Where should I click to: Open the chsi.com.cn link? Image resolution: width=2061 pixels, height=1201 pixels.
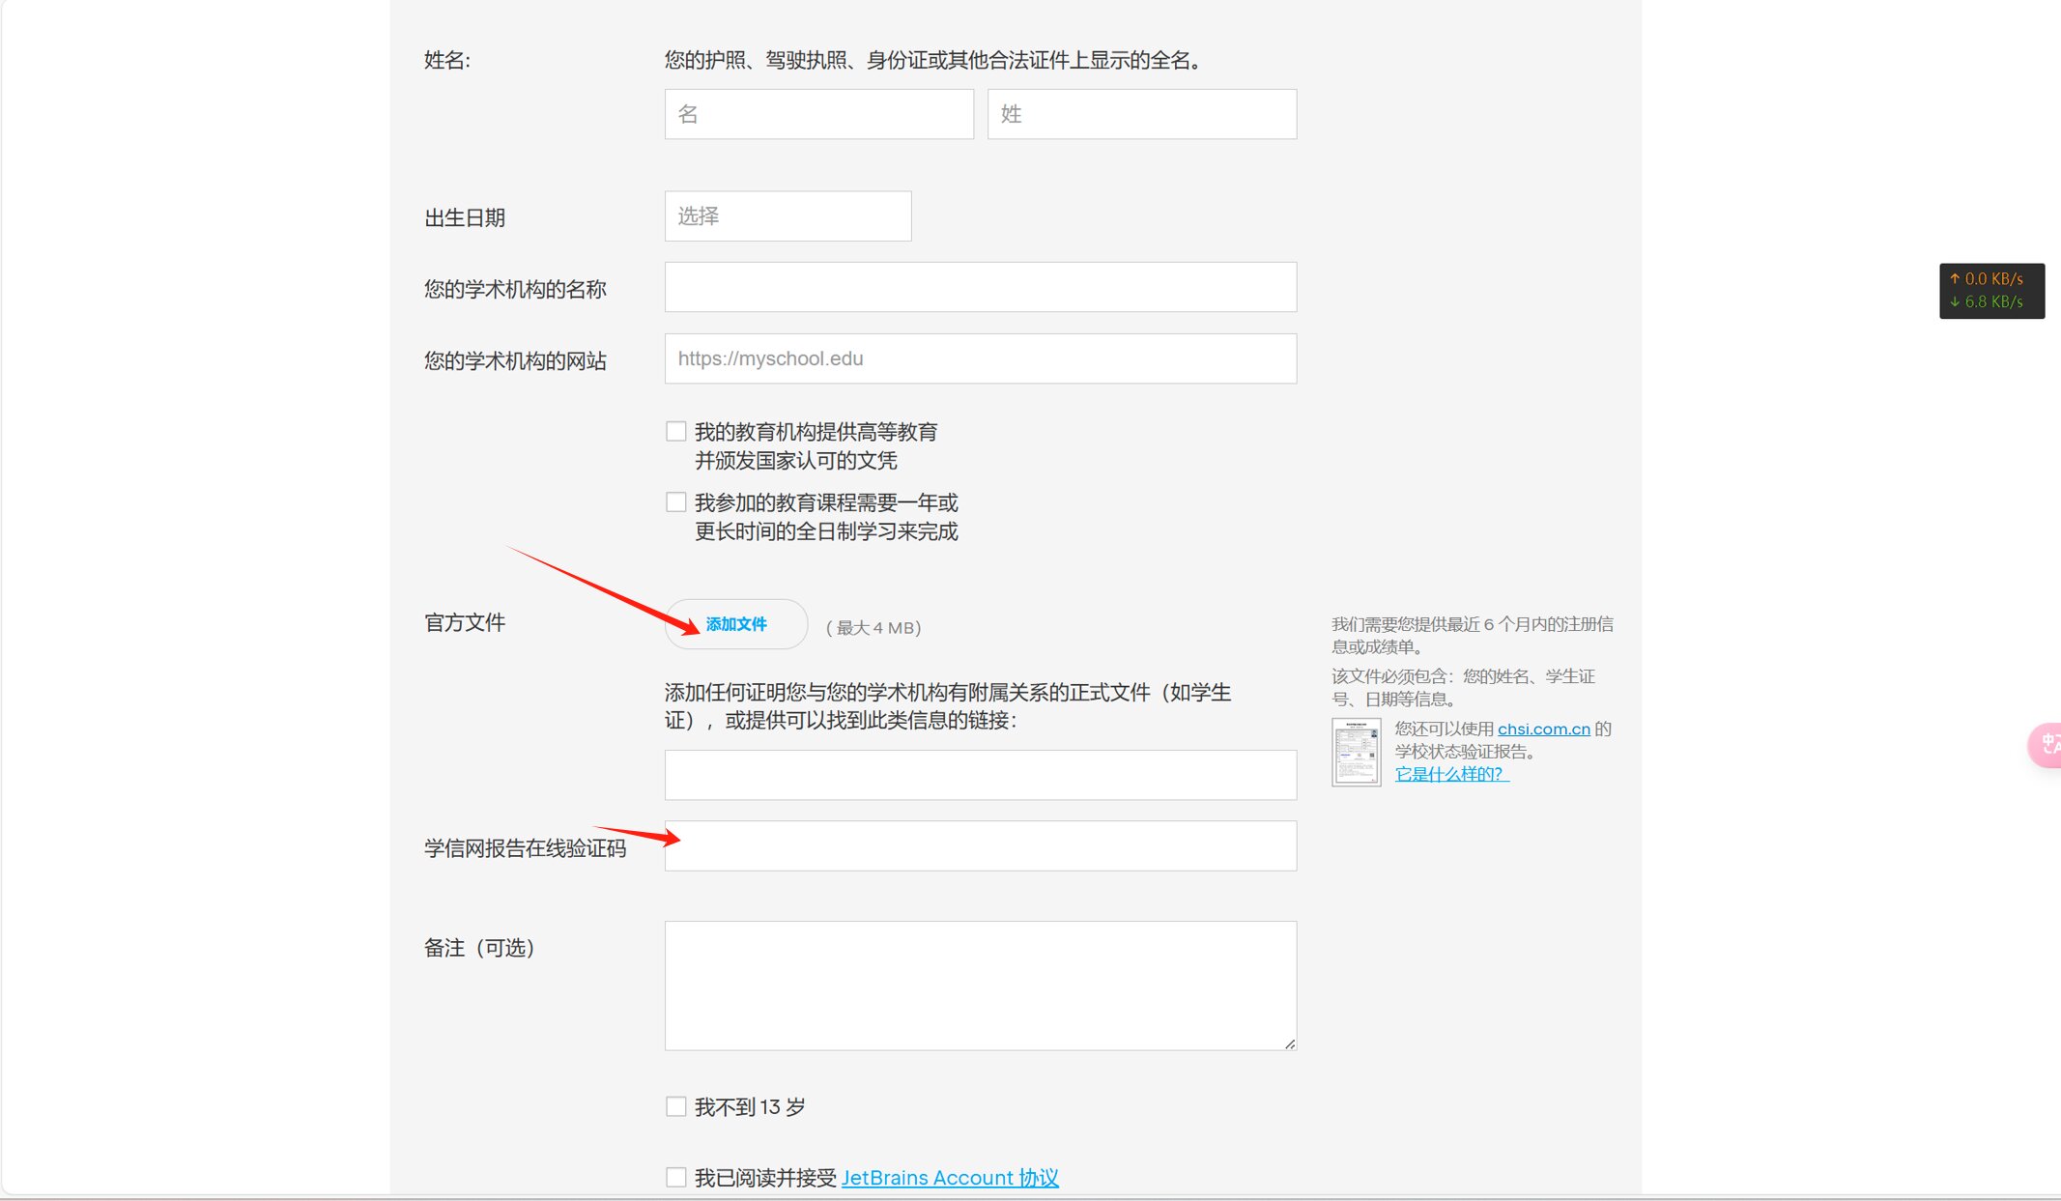(1543, 729)
